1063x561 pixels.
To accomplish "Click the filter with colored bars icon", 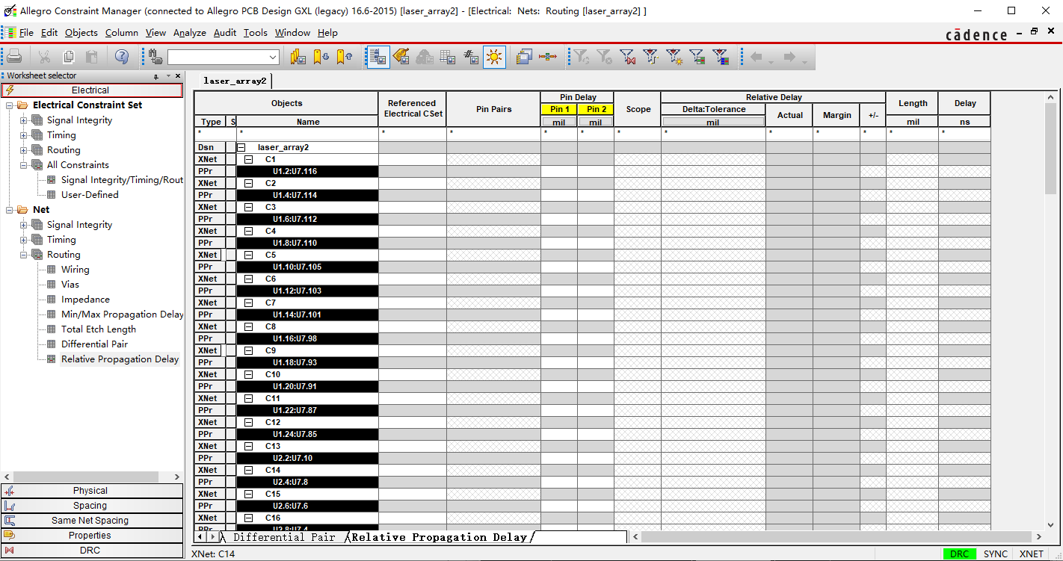I will [721, 57].
